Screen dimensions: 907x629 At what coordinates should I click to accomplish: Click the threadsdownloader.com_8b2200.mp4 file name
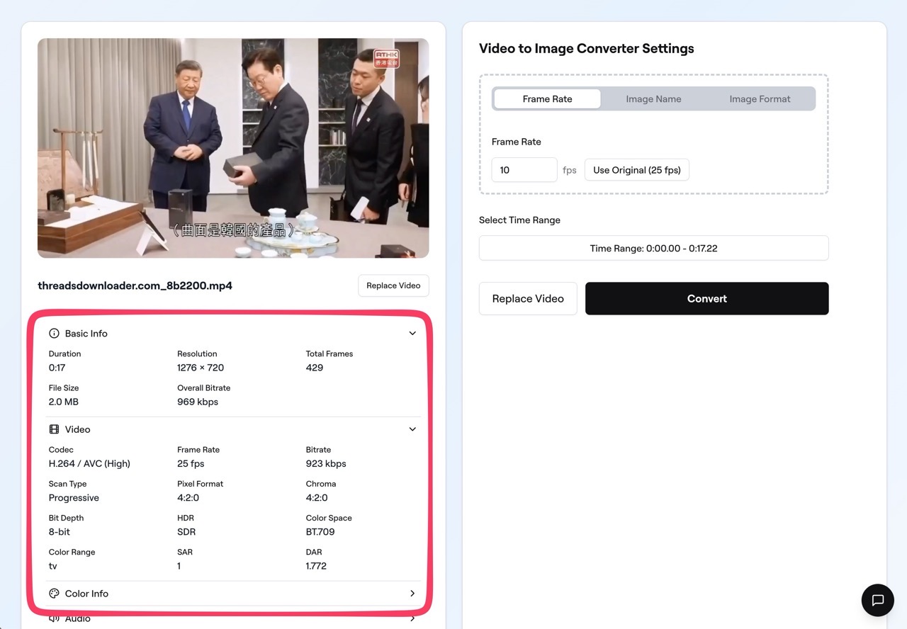(x=135, y=286)
